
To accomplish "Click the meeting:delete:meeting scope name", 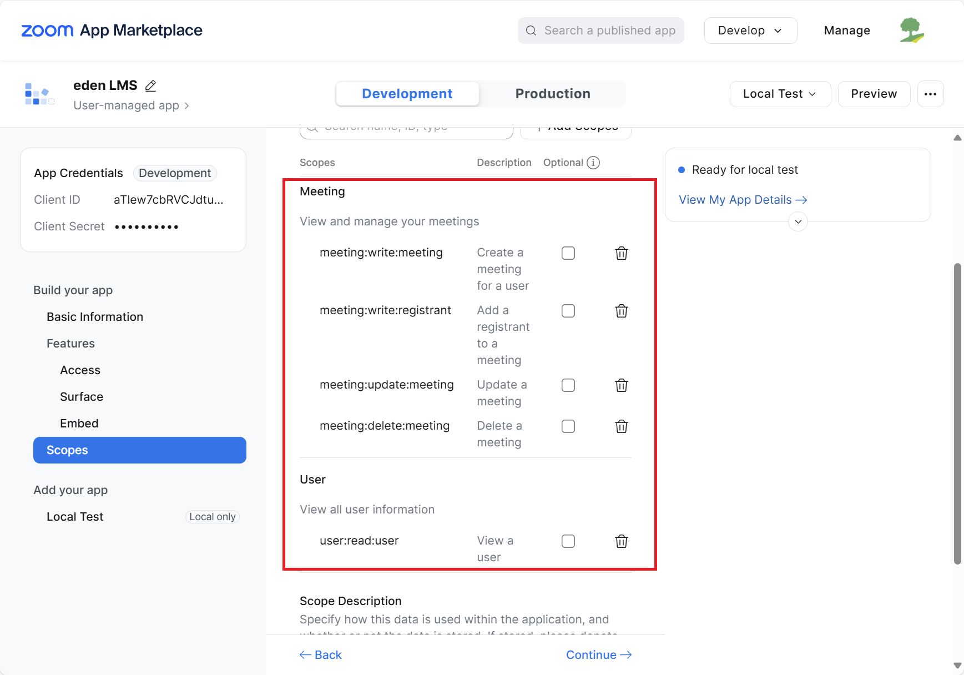I will click(x=385, y=426).
